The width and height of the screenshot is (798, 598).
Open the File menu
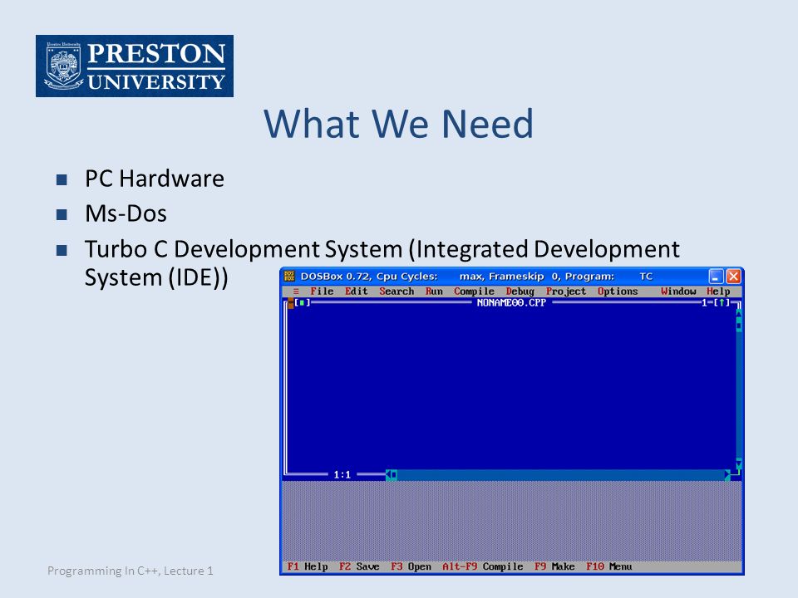coord(322,292)
